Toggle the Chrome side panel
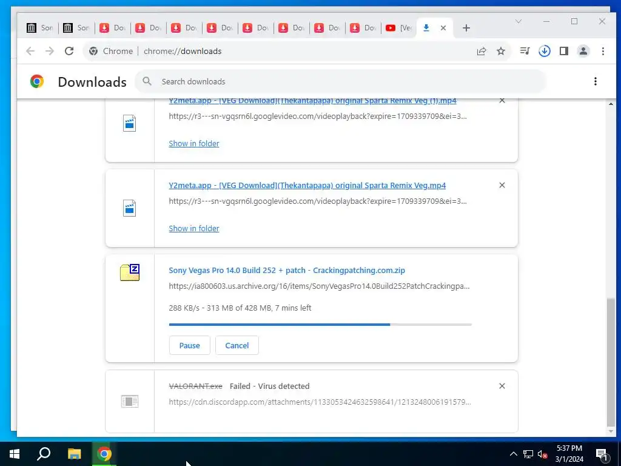The image size is (621, 466). tap(564, 51)
